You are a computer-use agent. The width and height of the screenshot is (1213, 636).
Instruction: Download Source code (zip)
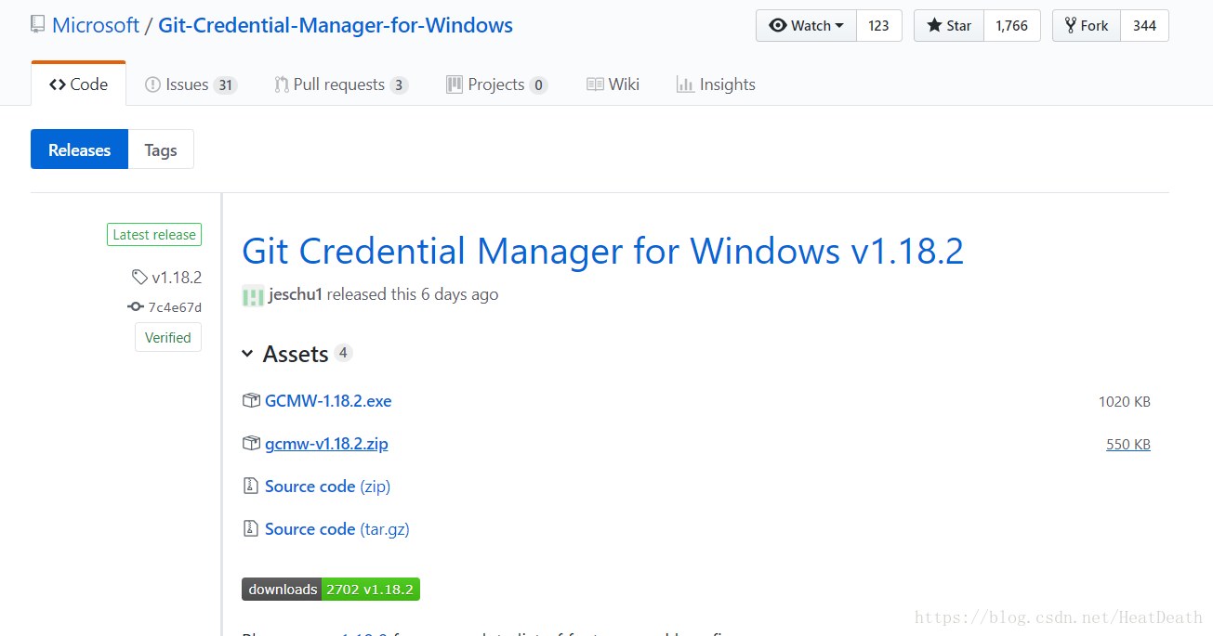pos(327,487)
